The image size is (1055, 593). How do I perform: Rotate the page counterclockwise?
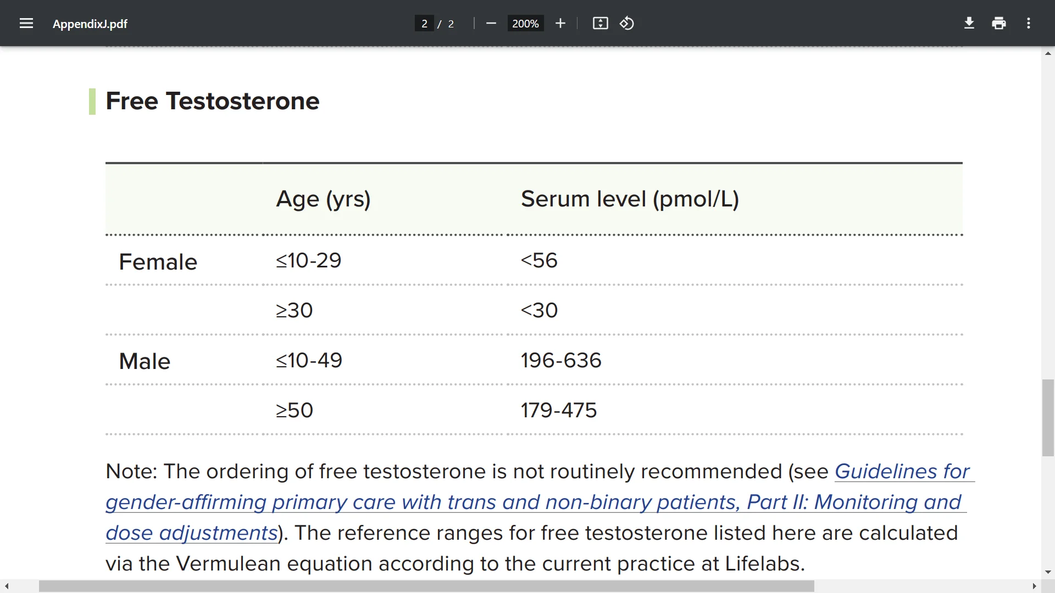627,23
